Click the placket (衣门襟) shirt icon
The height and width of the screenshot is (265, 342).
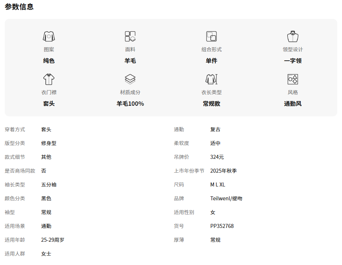(x=49, y=79)
